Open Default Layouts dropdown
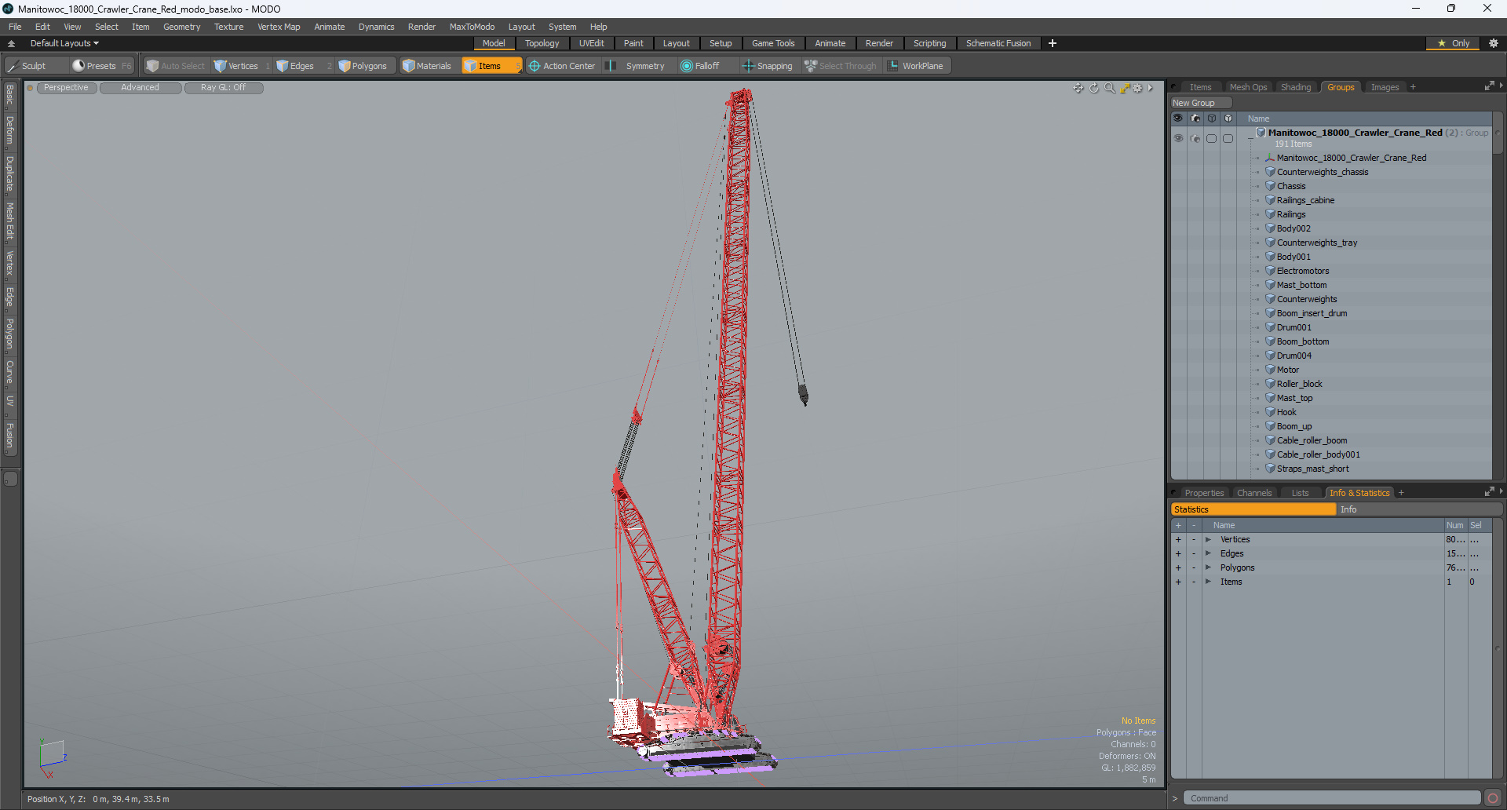 pos(64,43)
